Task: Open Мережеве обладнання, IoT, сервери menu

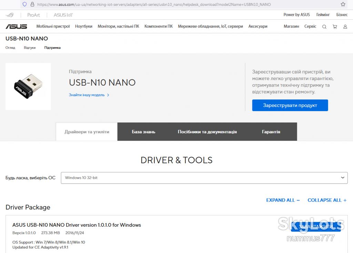Action: [x=211, y=26]
